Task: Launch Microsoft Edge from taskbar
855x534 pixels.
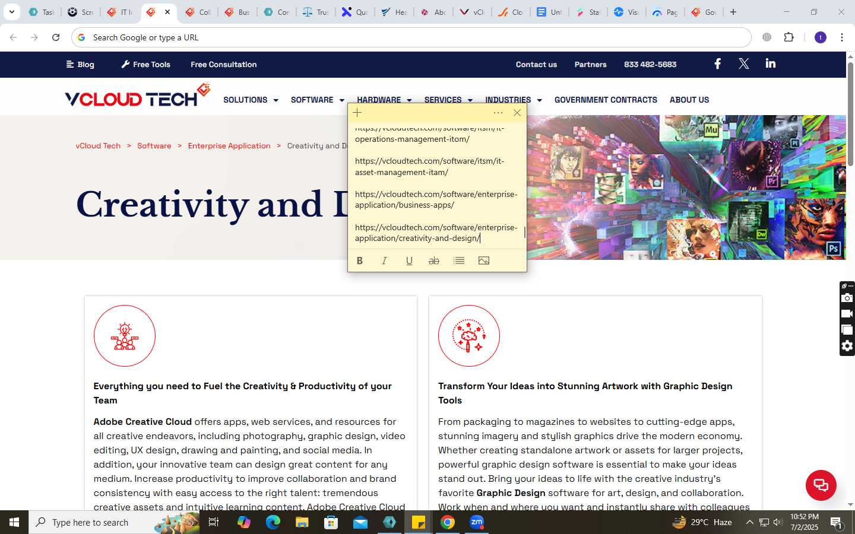Action: pyautogui.click(x=273, y=522)
